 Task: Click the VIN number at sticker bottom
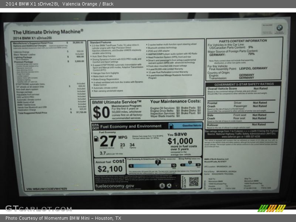(47, 189)
